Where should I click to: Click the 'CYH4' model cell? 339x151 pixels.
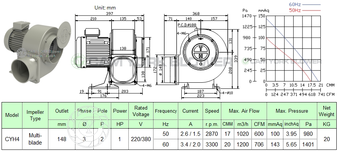tap(12, 139)
